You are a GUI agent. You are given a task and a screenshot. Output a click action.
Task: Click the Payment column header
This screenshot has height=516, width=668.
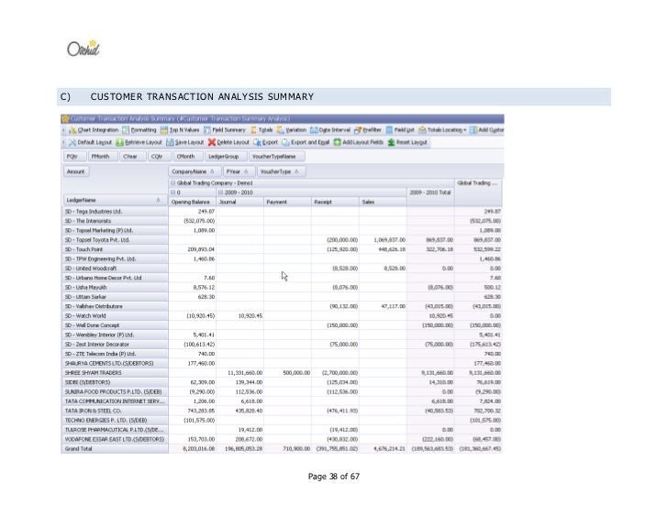click(x=287, y=202)
